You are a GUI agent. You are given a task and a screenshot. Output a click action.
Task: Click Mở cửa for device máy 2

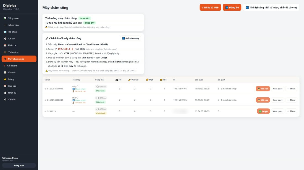tap(263, 100)
